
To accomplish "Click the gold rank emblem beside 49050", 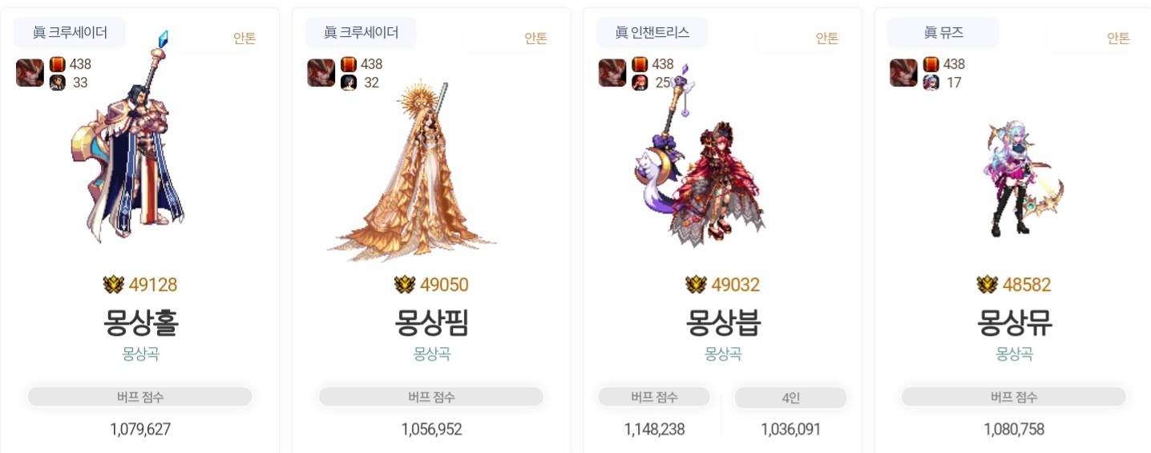I will [x=405, y=285].
